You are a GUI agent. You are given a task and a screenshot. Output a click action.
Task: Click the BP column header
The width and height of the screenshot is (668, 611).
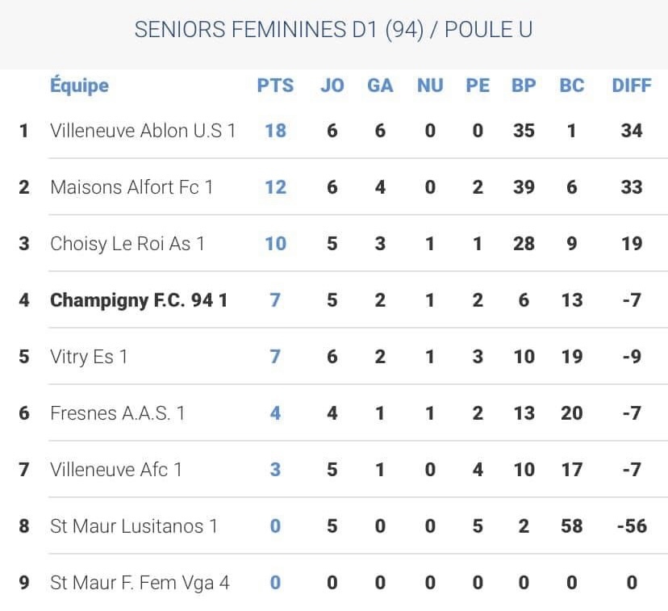[x=524, y=85]
